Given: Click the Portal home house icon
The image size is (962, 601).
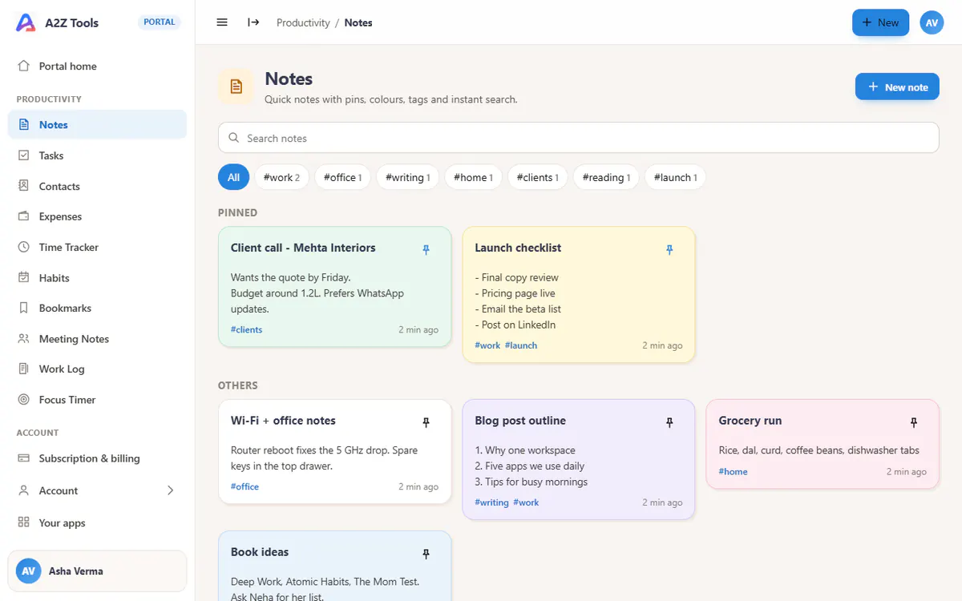Looking at the screenshot, I should pyautogui.click(x=23, y=67).
